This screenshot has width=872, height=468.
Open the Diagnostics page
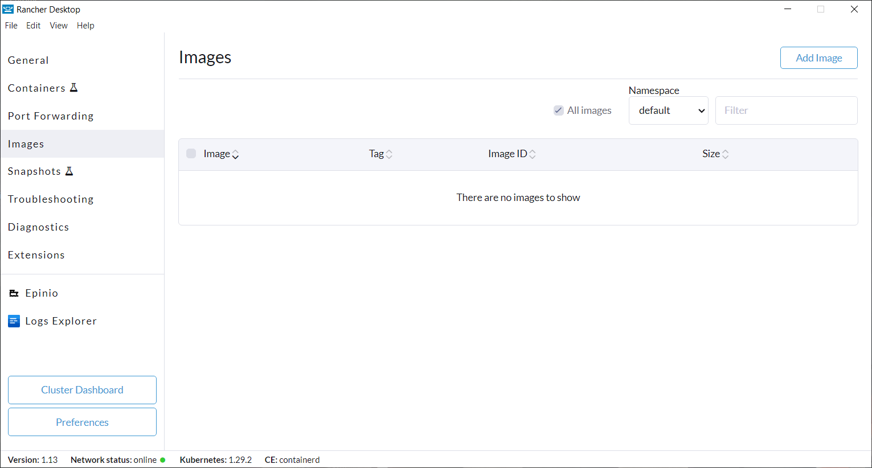click(x=82, y=227)
